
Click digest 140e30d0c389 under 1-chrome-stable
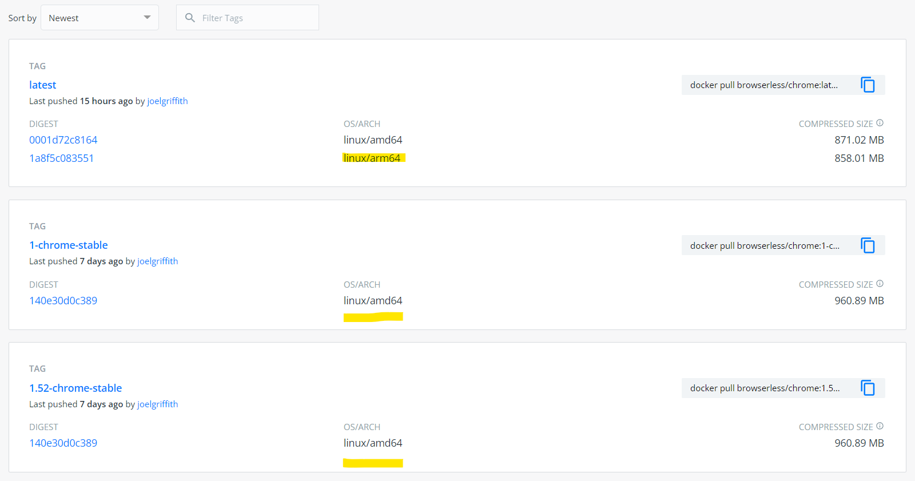click(63, 300)
